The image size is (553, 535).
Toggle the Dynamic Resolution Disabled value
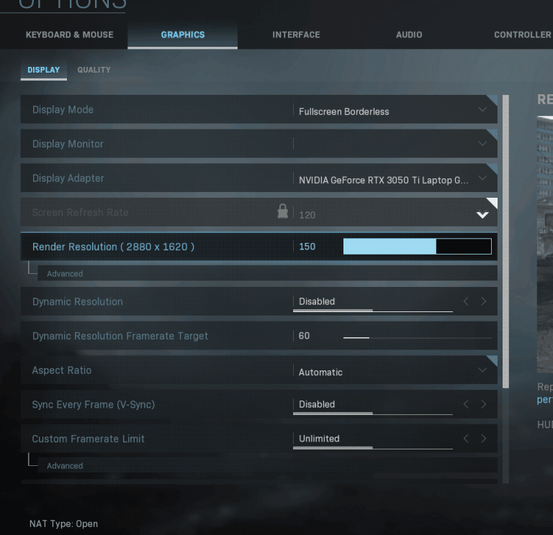point(318,301)
